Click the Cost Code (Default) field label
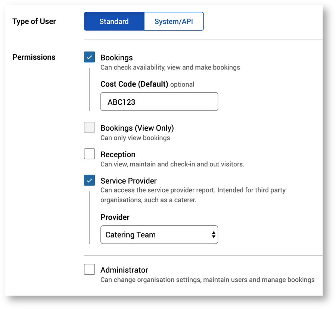 click(x=134, y=84)
